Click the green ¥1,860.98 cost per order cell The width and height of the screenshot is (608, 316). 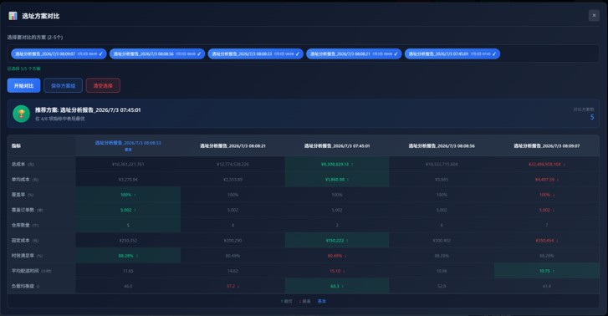click(x=337, y=180)
